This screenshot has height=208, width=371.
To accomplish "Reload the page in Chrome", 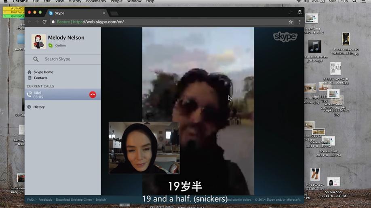I will (x=44, y=22).
